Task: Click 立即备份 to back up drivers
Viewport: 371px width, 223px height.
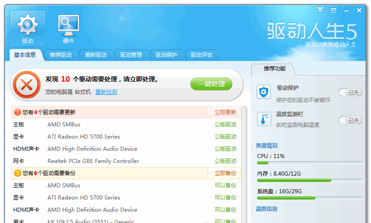Action: coord(225,173)
